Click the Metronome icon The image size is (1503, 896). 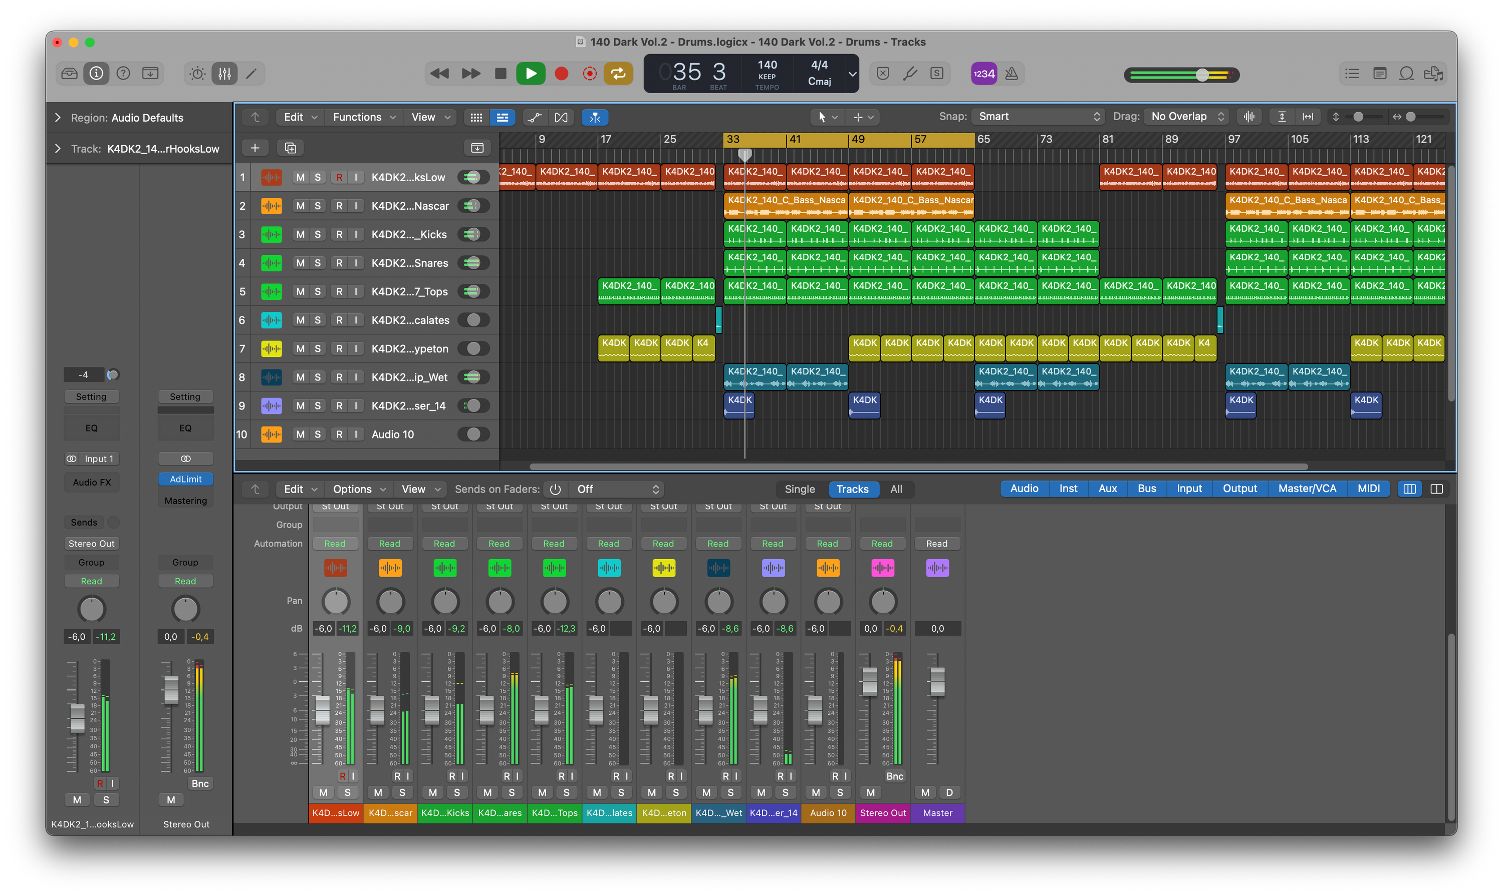(1011, 74)
